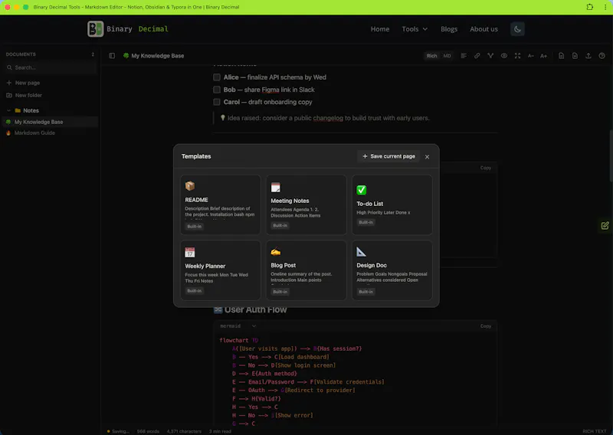The height and width of the screenshot is (435, 613).
Task: Check Carol draft onboarding copy task
Action: tap(217, 102)
